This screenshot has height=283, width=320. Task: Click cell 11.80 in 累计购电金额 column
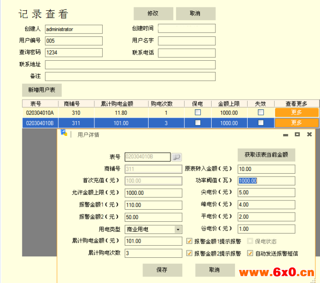click(x=121, y=113)
